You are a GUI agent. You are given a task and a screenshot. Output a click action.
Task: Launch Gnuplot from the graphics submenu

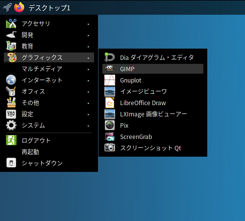[x=153, y=80]
